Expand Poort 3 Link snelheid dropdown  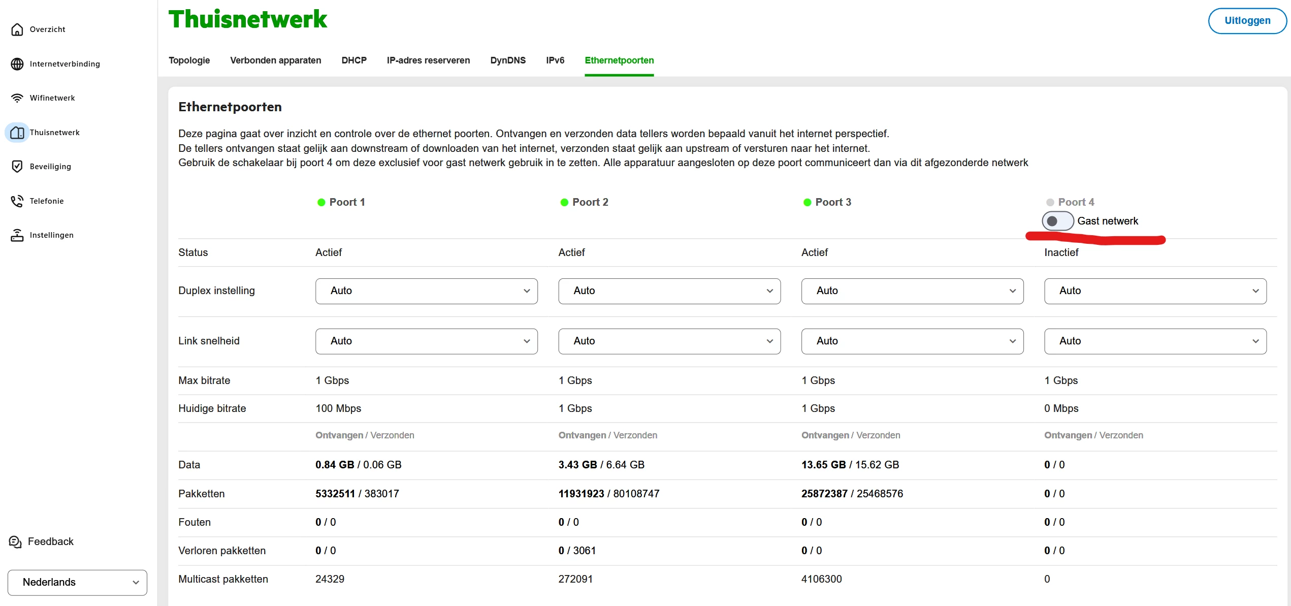tap(912, 341)
